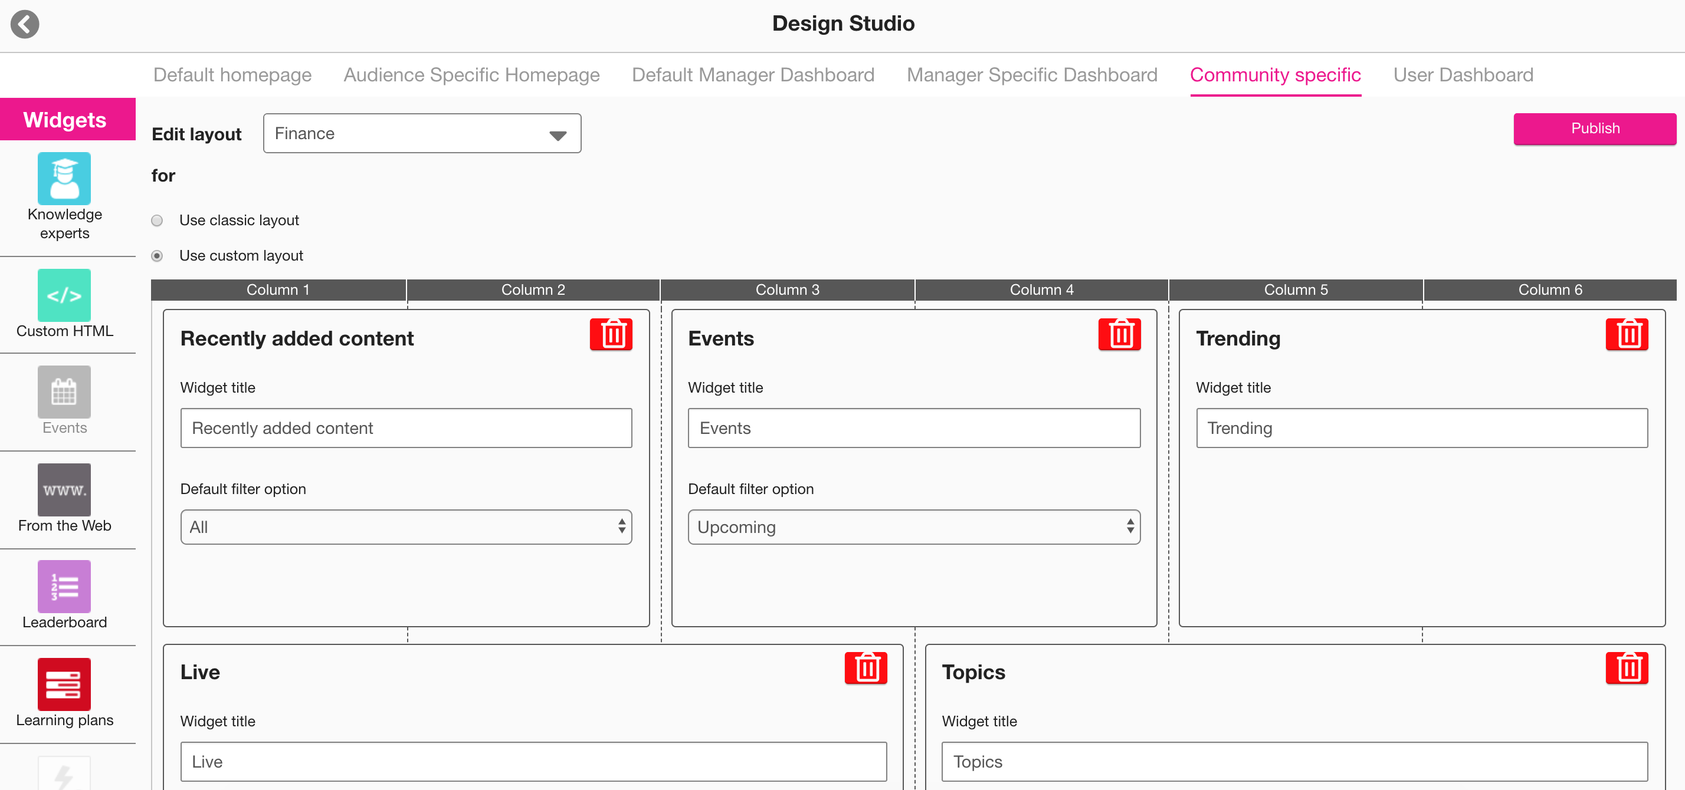Click the From the Web widget icon
The width and height of the screenshot is (1685, 790).
pos(64,489)
